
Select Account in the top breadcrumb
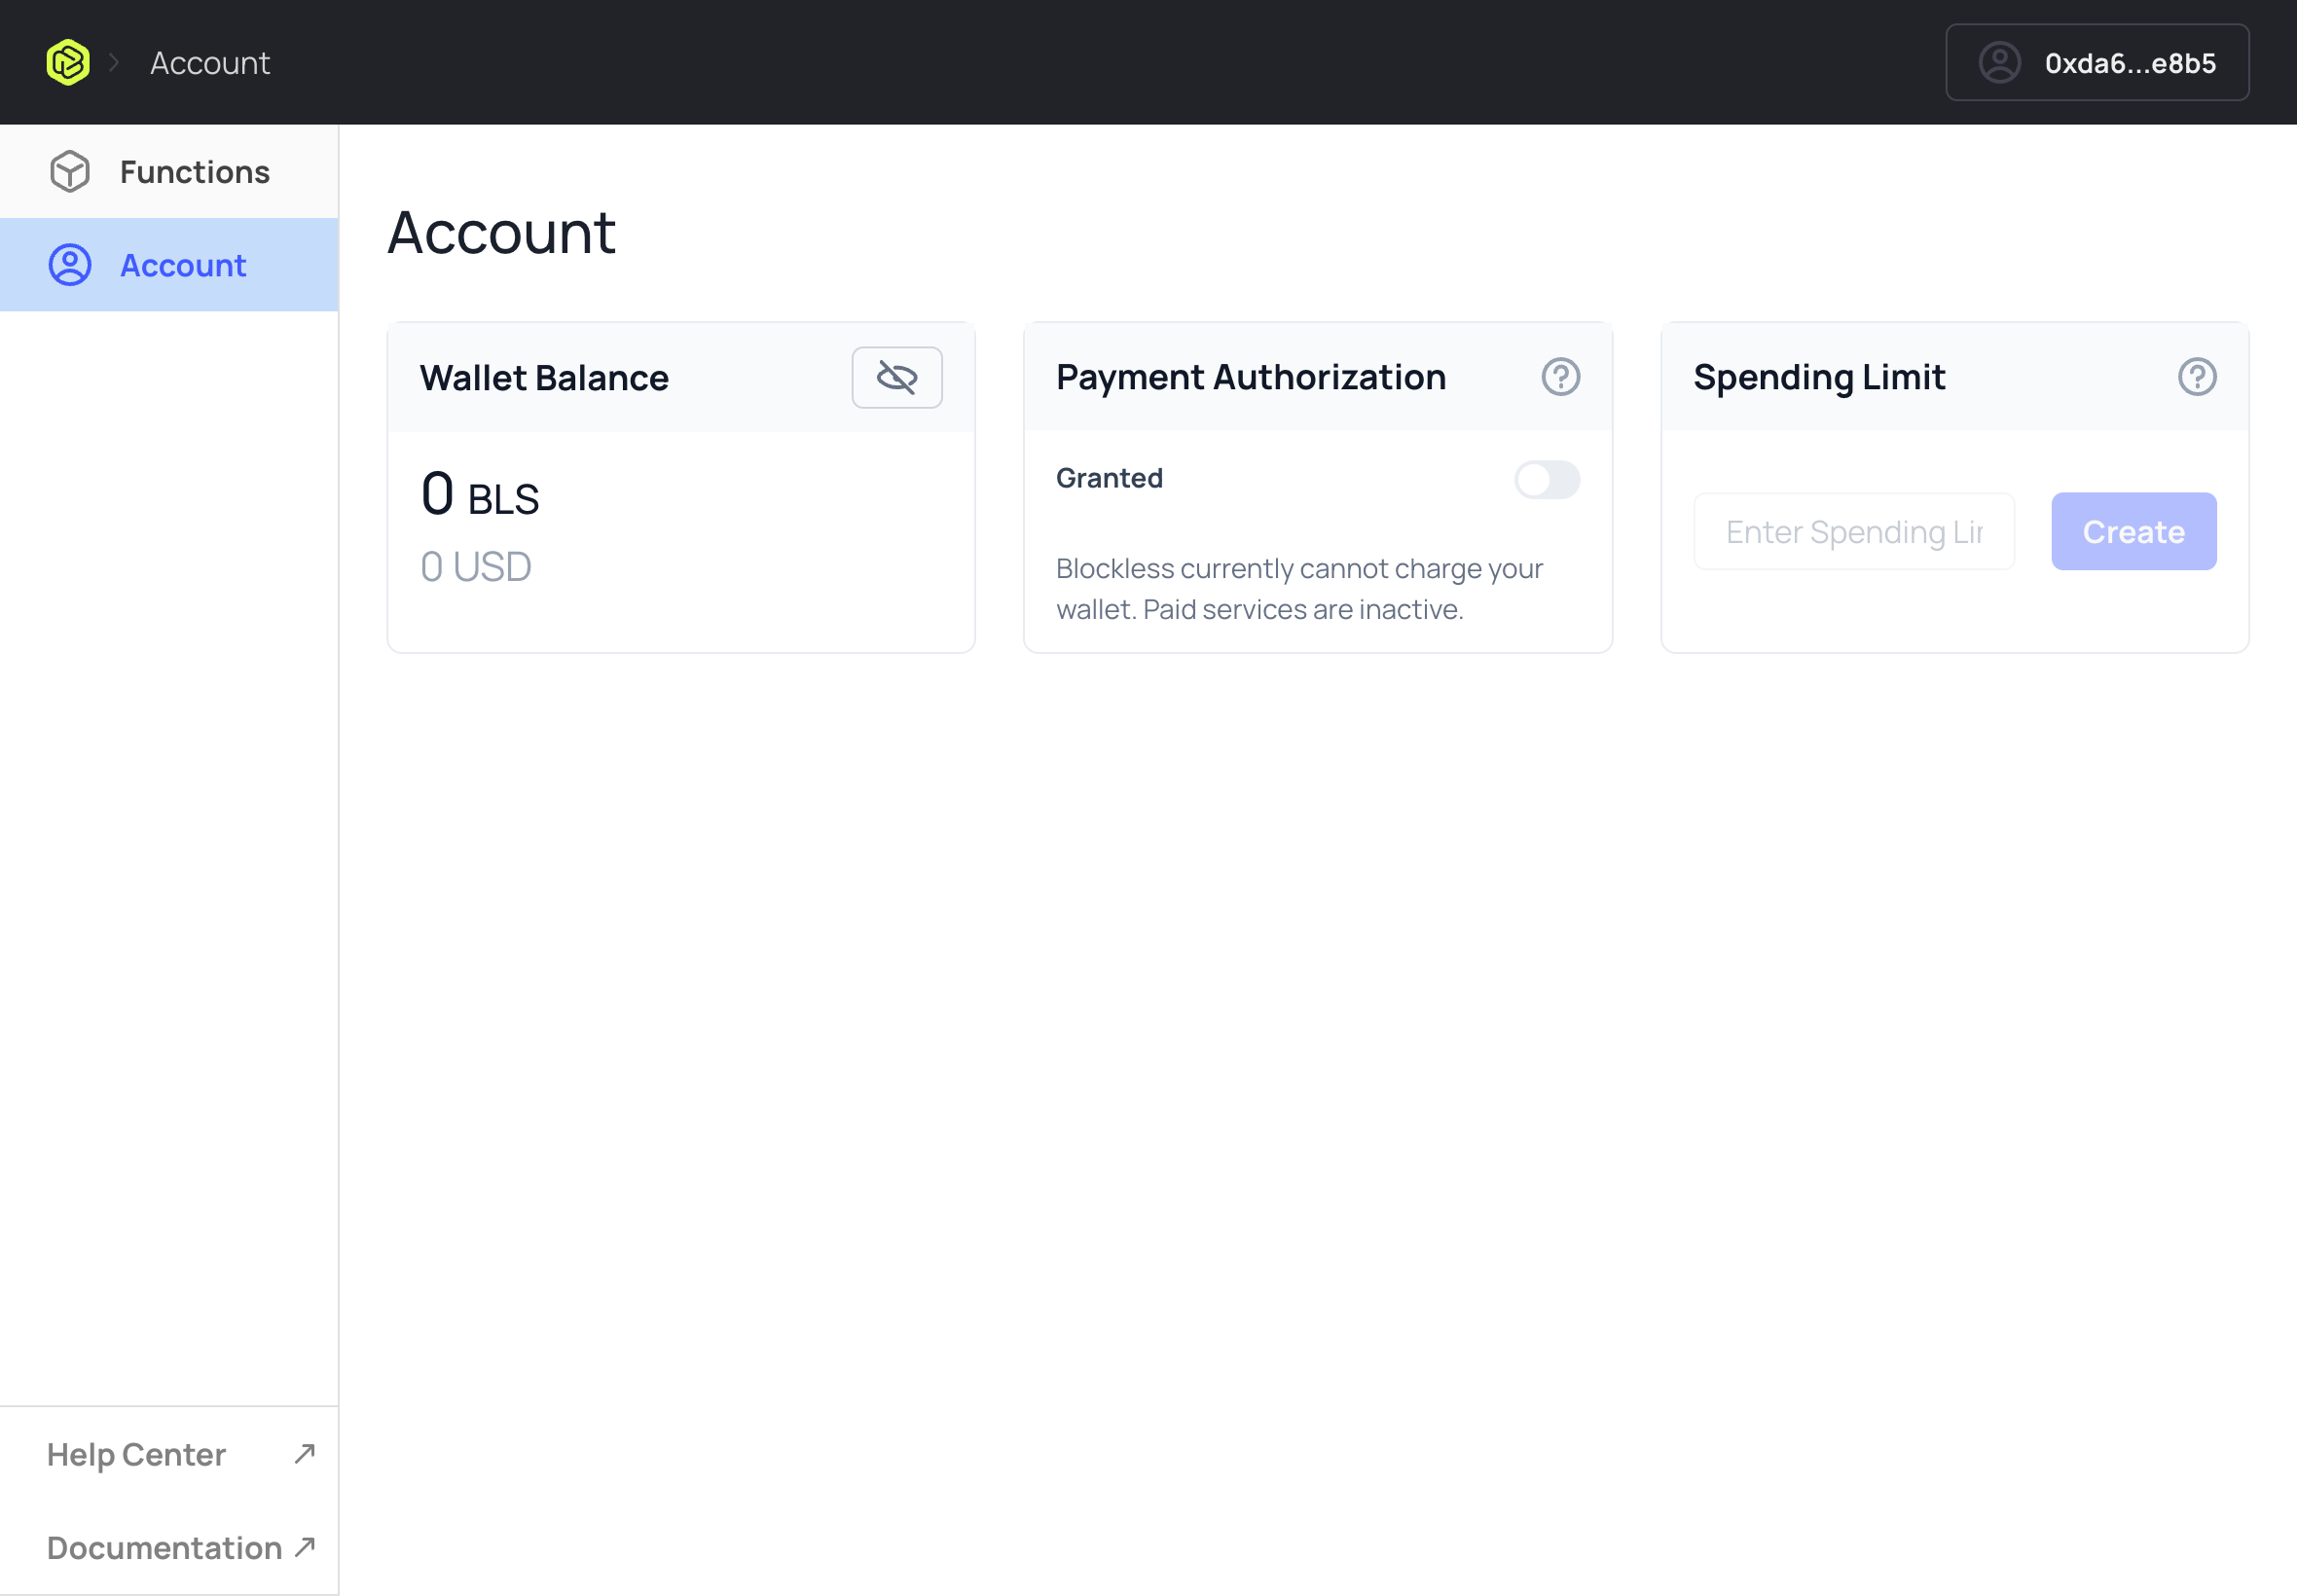pos(209,62)
